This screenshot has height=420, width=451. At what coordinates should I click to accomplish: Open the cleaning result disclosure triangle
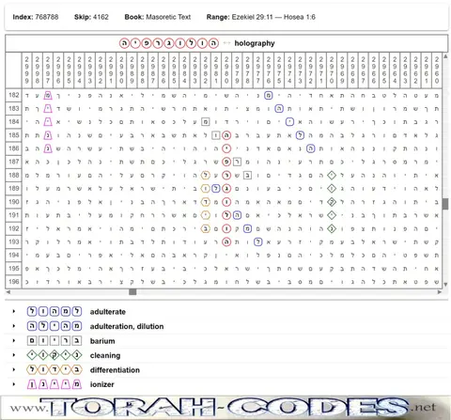[x=13, y=355]
